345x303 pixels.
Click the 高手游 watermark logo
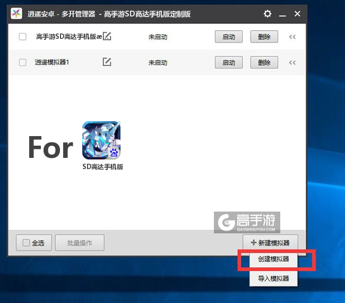pyautogui.click(x=247, y=223)
